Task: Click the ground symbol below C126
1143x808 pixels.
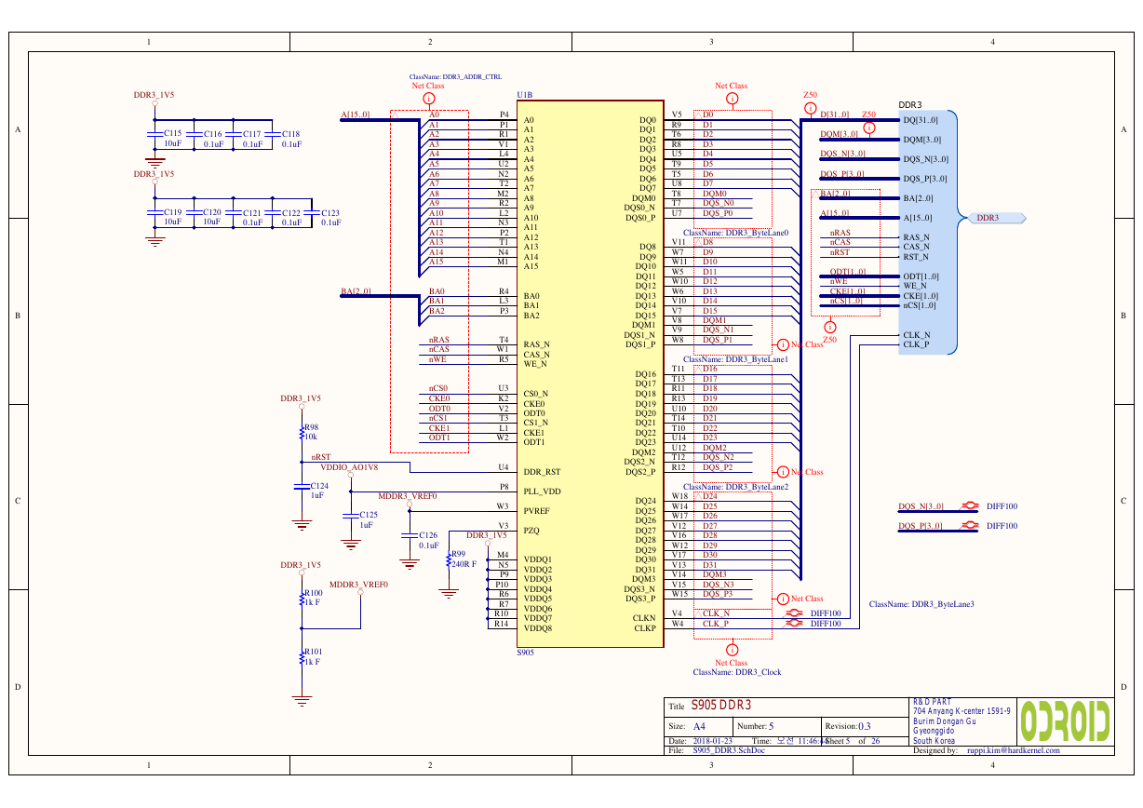Action: pos(409,562)
